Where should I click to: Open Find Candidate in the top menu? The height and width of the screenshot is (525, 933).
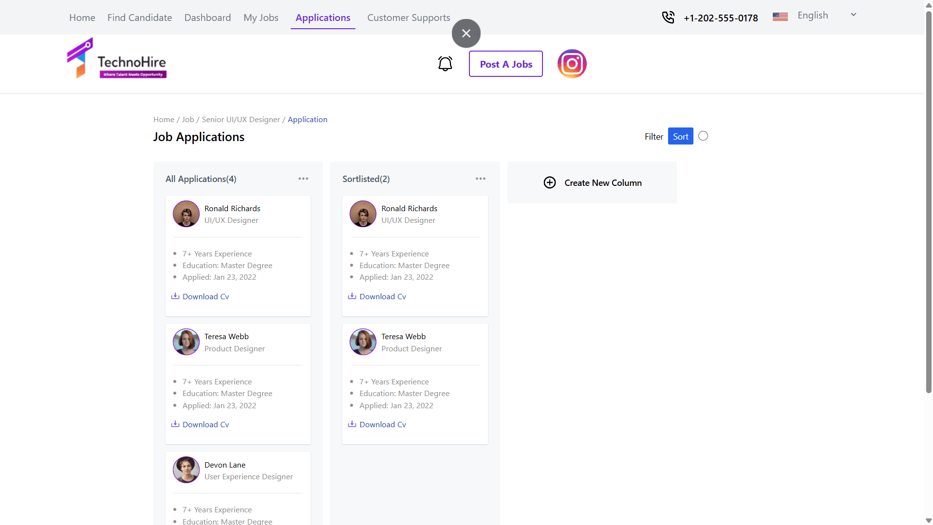pyautogui.click(x=140, y=18)
